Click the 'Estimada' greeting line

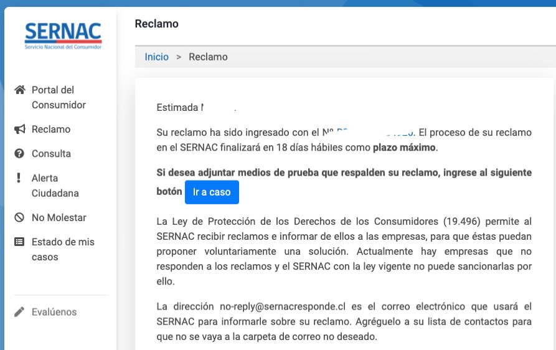197,108
